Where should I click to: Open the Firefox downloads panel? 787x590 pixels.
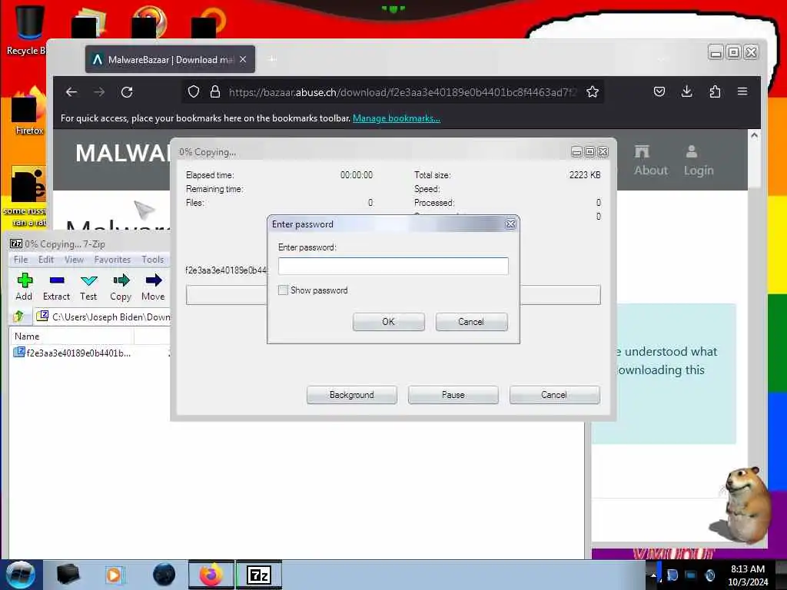point(686,92)
